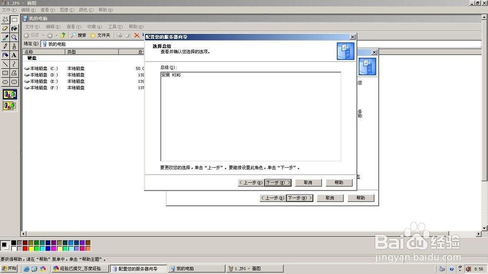Open Paint's 颜色 menu
Screen dimensions: 488x274
click(86, 10)
